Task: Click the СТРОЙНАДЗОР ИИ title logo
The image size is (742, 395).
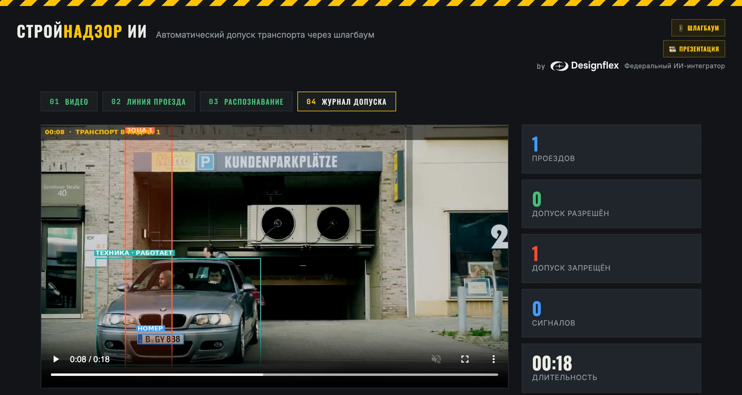Action: coord(82,31)
